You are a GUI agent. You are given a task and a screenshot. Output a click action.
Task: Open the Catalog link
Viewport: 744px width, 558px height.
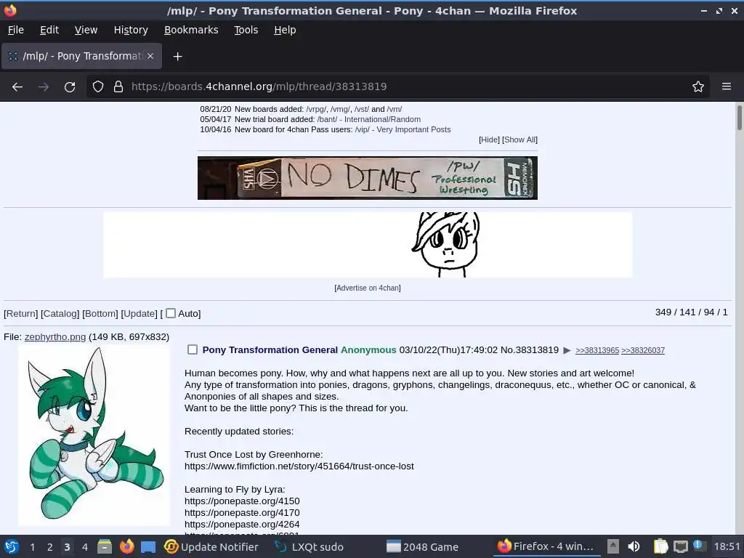tap(60, 314)
